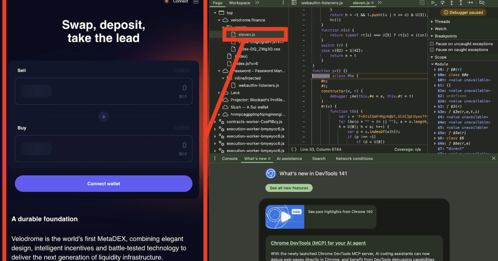Click the Step over next function call icon
The height and width of the screenshot is (261, 498).
click(x=443, y=3)
